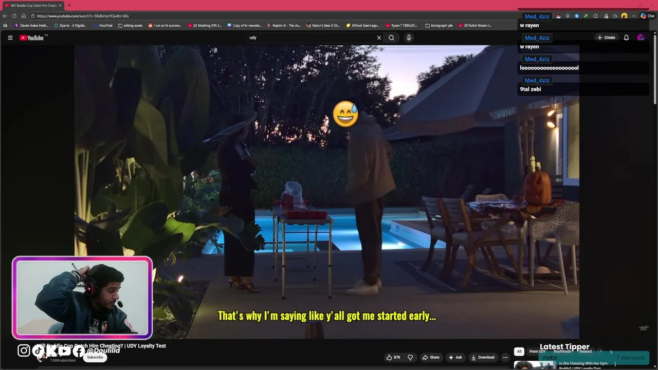
Task: Open the ASRock Steel Legend bookmark
Action: coord(362,25)
